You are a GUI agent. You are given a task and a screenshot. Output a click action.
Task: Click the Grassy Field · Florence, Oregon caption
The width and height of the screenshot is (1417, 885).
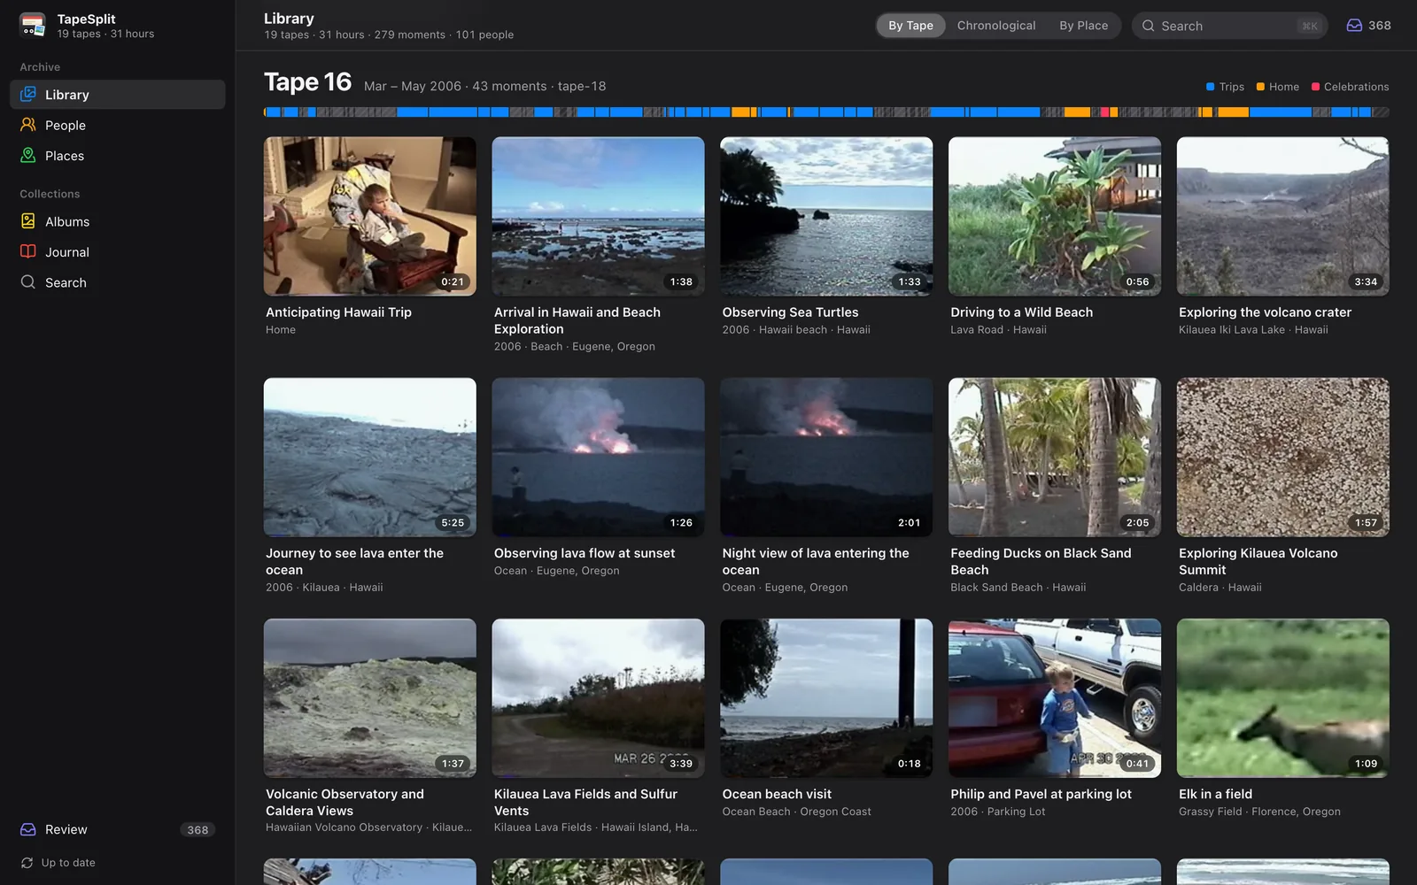[1259, 812]
